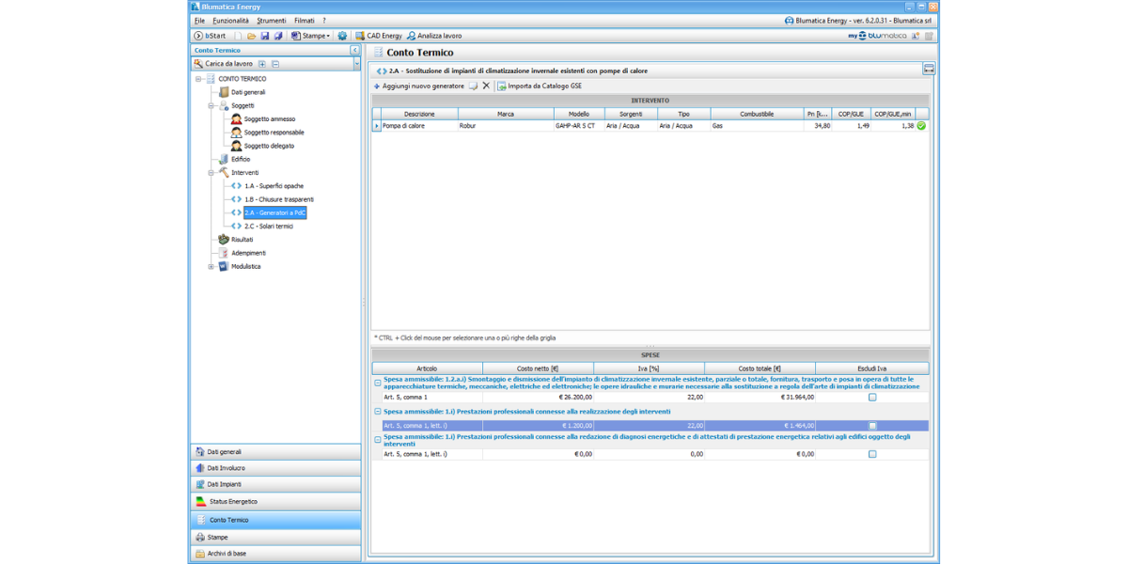This screenshot has height=564, width=1128.
Task: Expand the Modulistica tree node
Action: pos(211,266)
